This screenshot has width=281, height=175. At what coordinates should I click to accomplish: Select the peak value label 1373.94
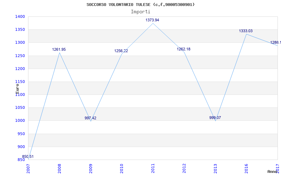(152, 20)
